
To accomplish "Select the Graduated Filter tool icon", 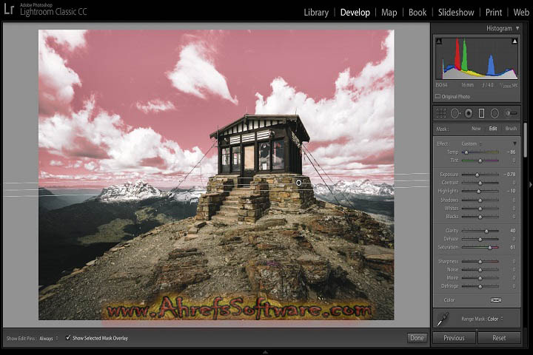I will 481,113.
